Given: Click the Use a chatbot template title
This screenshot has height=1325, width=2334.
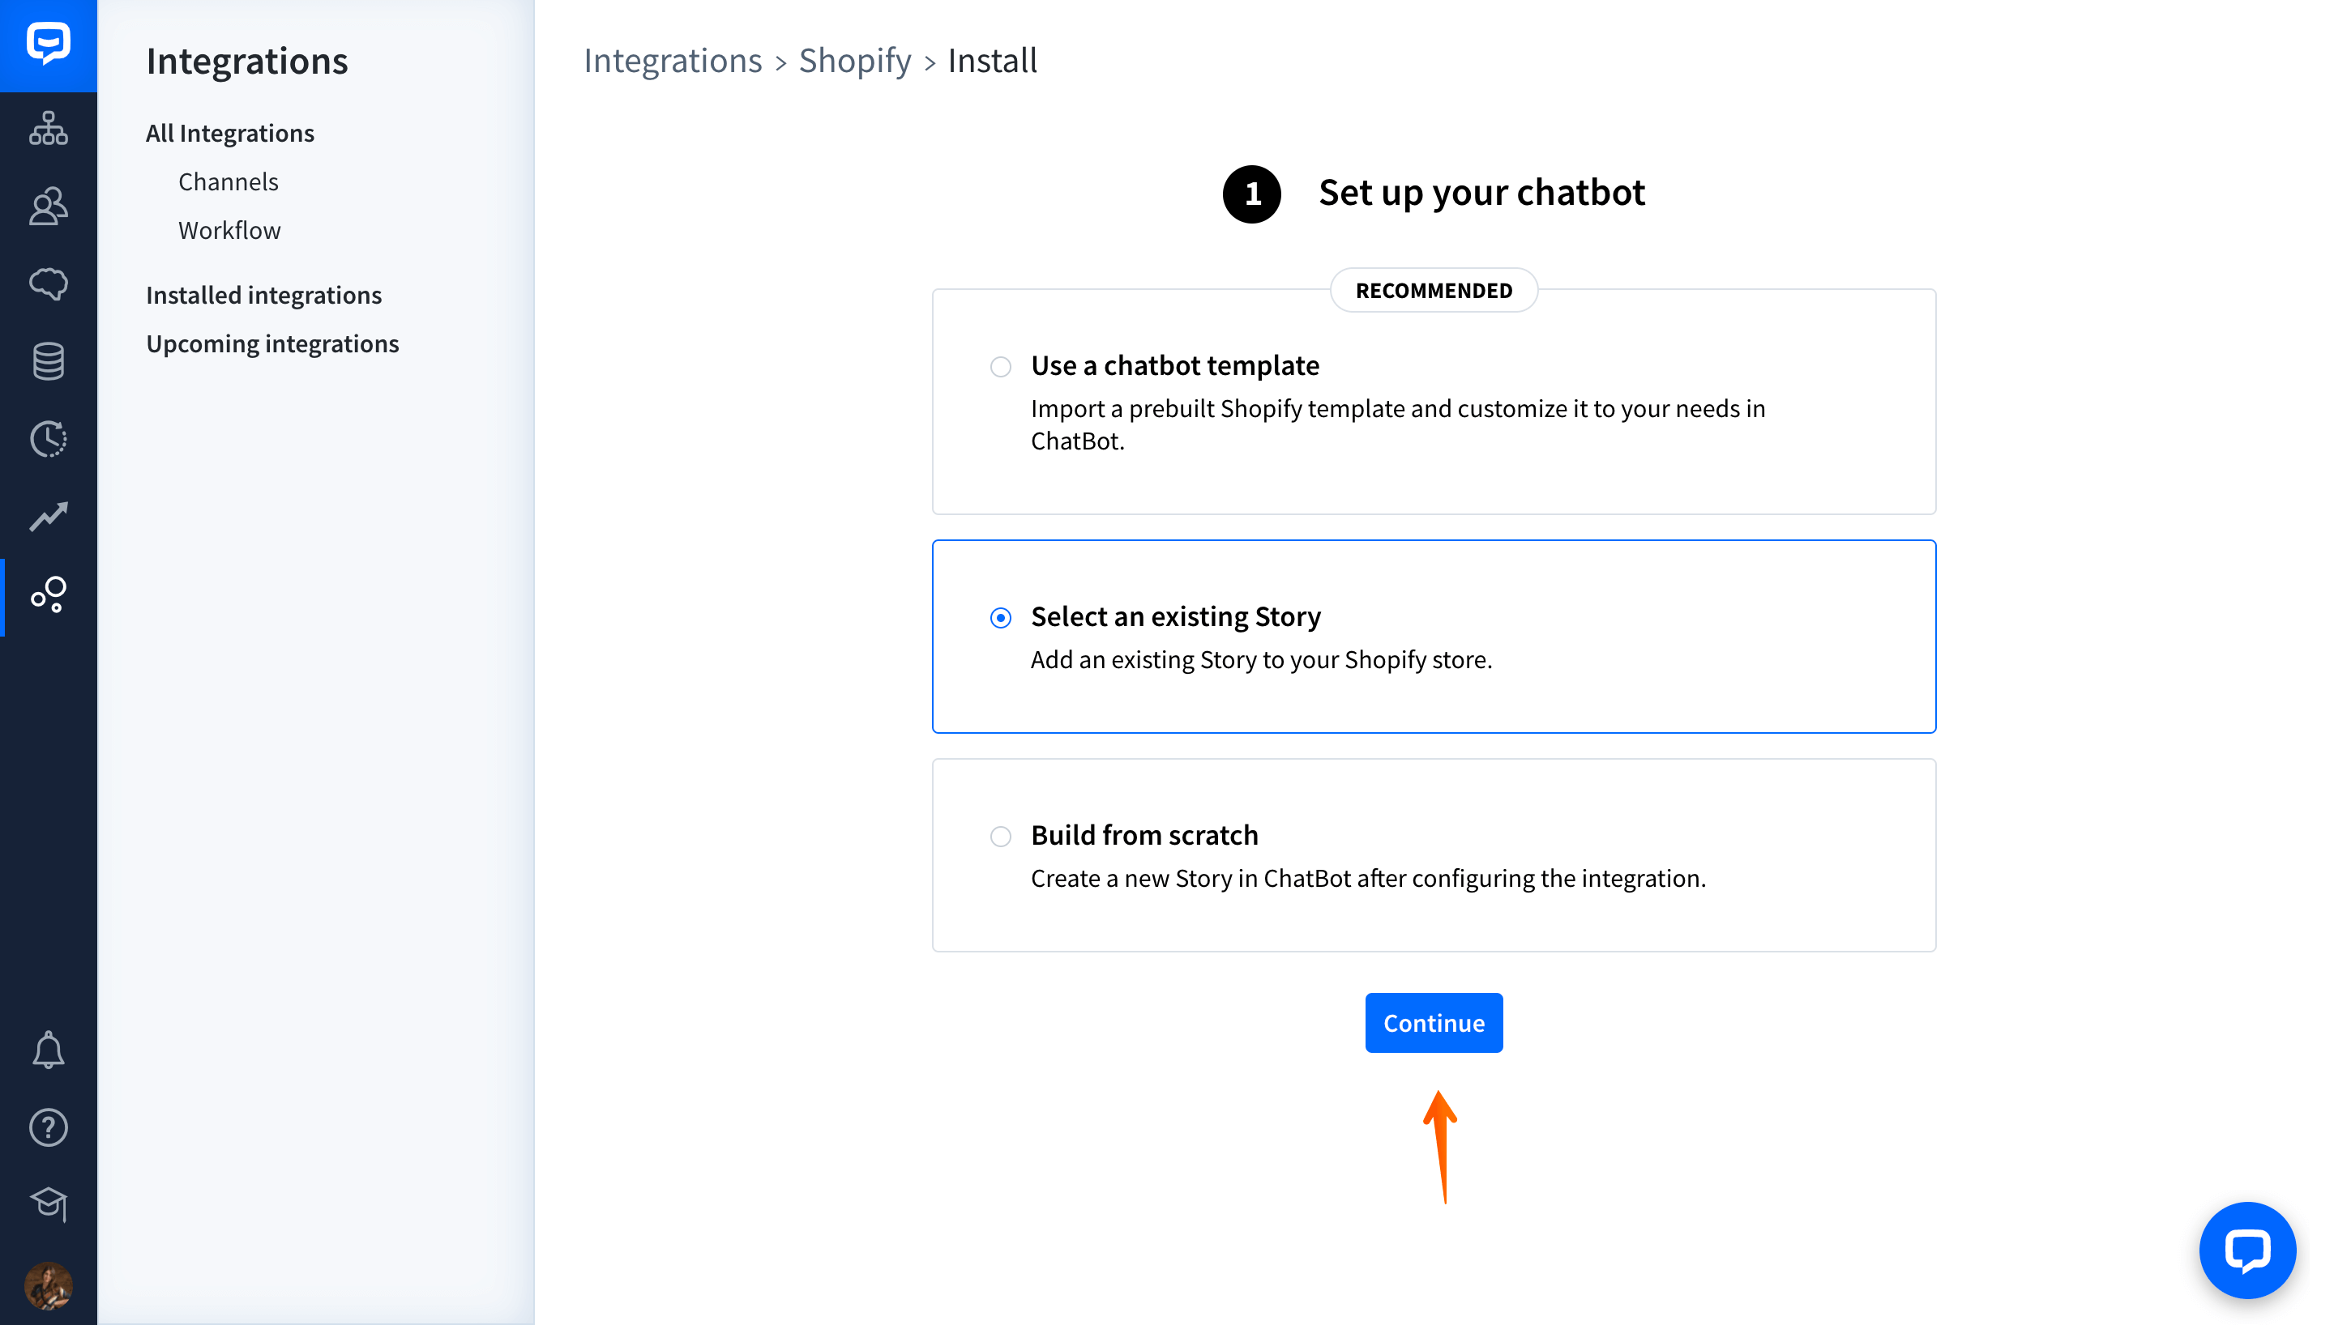Looking at the screenshot, I should [x=1175, y=366].
